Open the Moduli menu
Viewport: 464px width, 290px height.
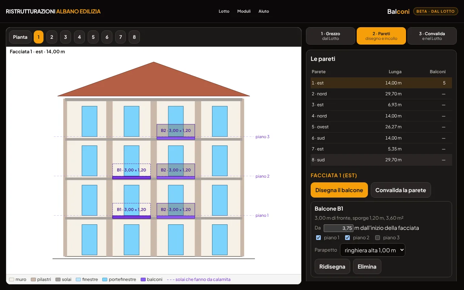[244, 11]
